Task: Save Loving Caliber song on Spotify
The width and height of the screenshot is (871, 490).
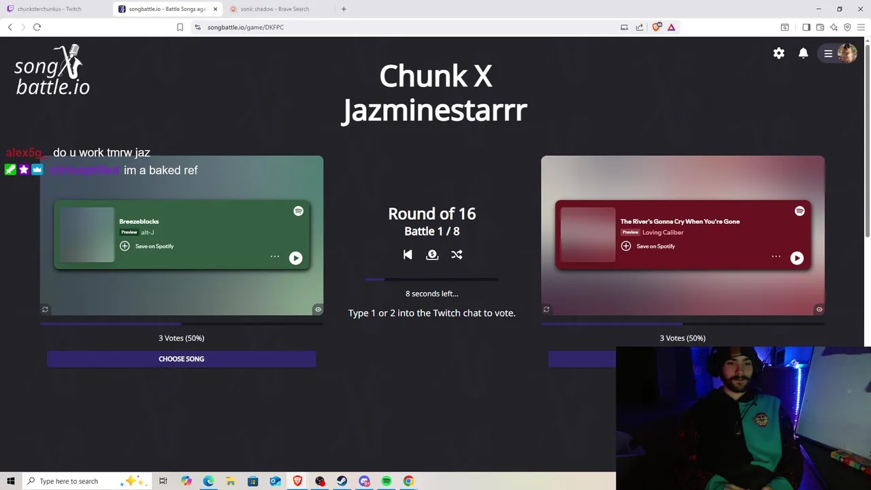Action: [648, 246]
